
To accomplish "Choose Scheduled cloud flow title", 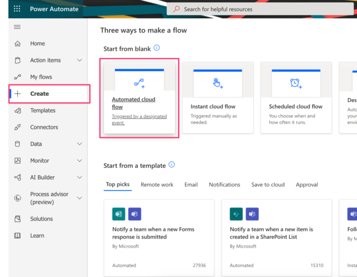I will click(x=296, y=106).
